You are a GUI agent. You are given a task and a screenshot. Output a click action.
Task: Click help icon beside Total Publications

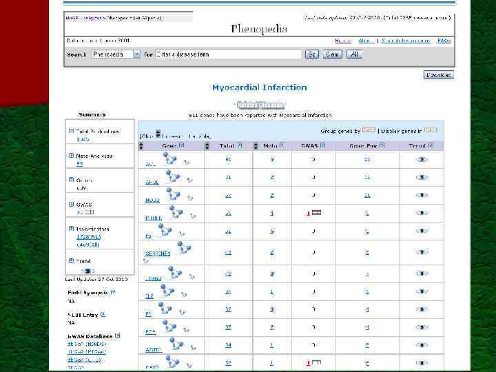71,131
